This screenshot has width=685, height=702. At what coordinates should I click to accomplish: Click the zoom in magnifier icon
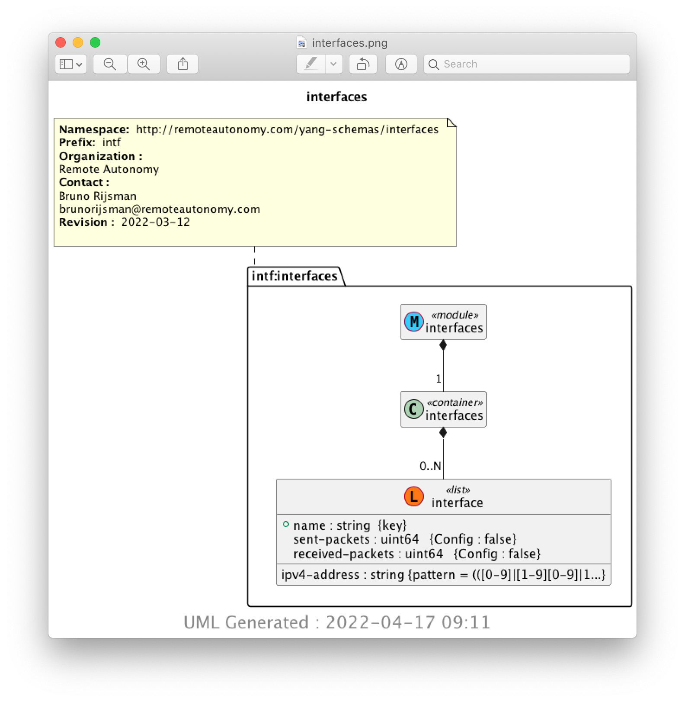144,64
